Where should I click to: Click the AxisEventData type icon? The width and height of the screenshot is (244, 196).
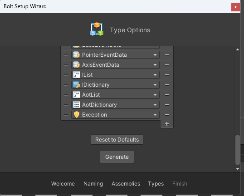[77, 65]
